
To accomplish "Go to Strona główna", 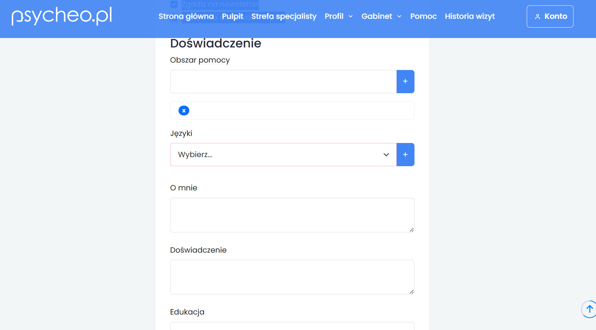I will (x=186, y=16).
